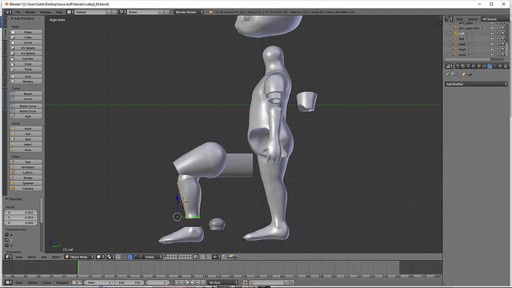Image resolution: width=512 pixels, height=288 pixels.
Task: Open the No Sync dropdown
Action: [223, 282]
